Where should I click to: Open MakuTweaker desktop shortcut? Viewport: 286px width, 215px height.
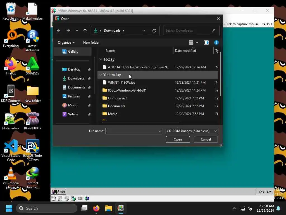point(32,11)
